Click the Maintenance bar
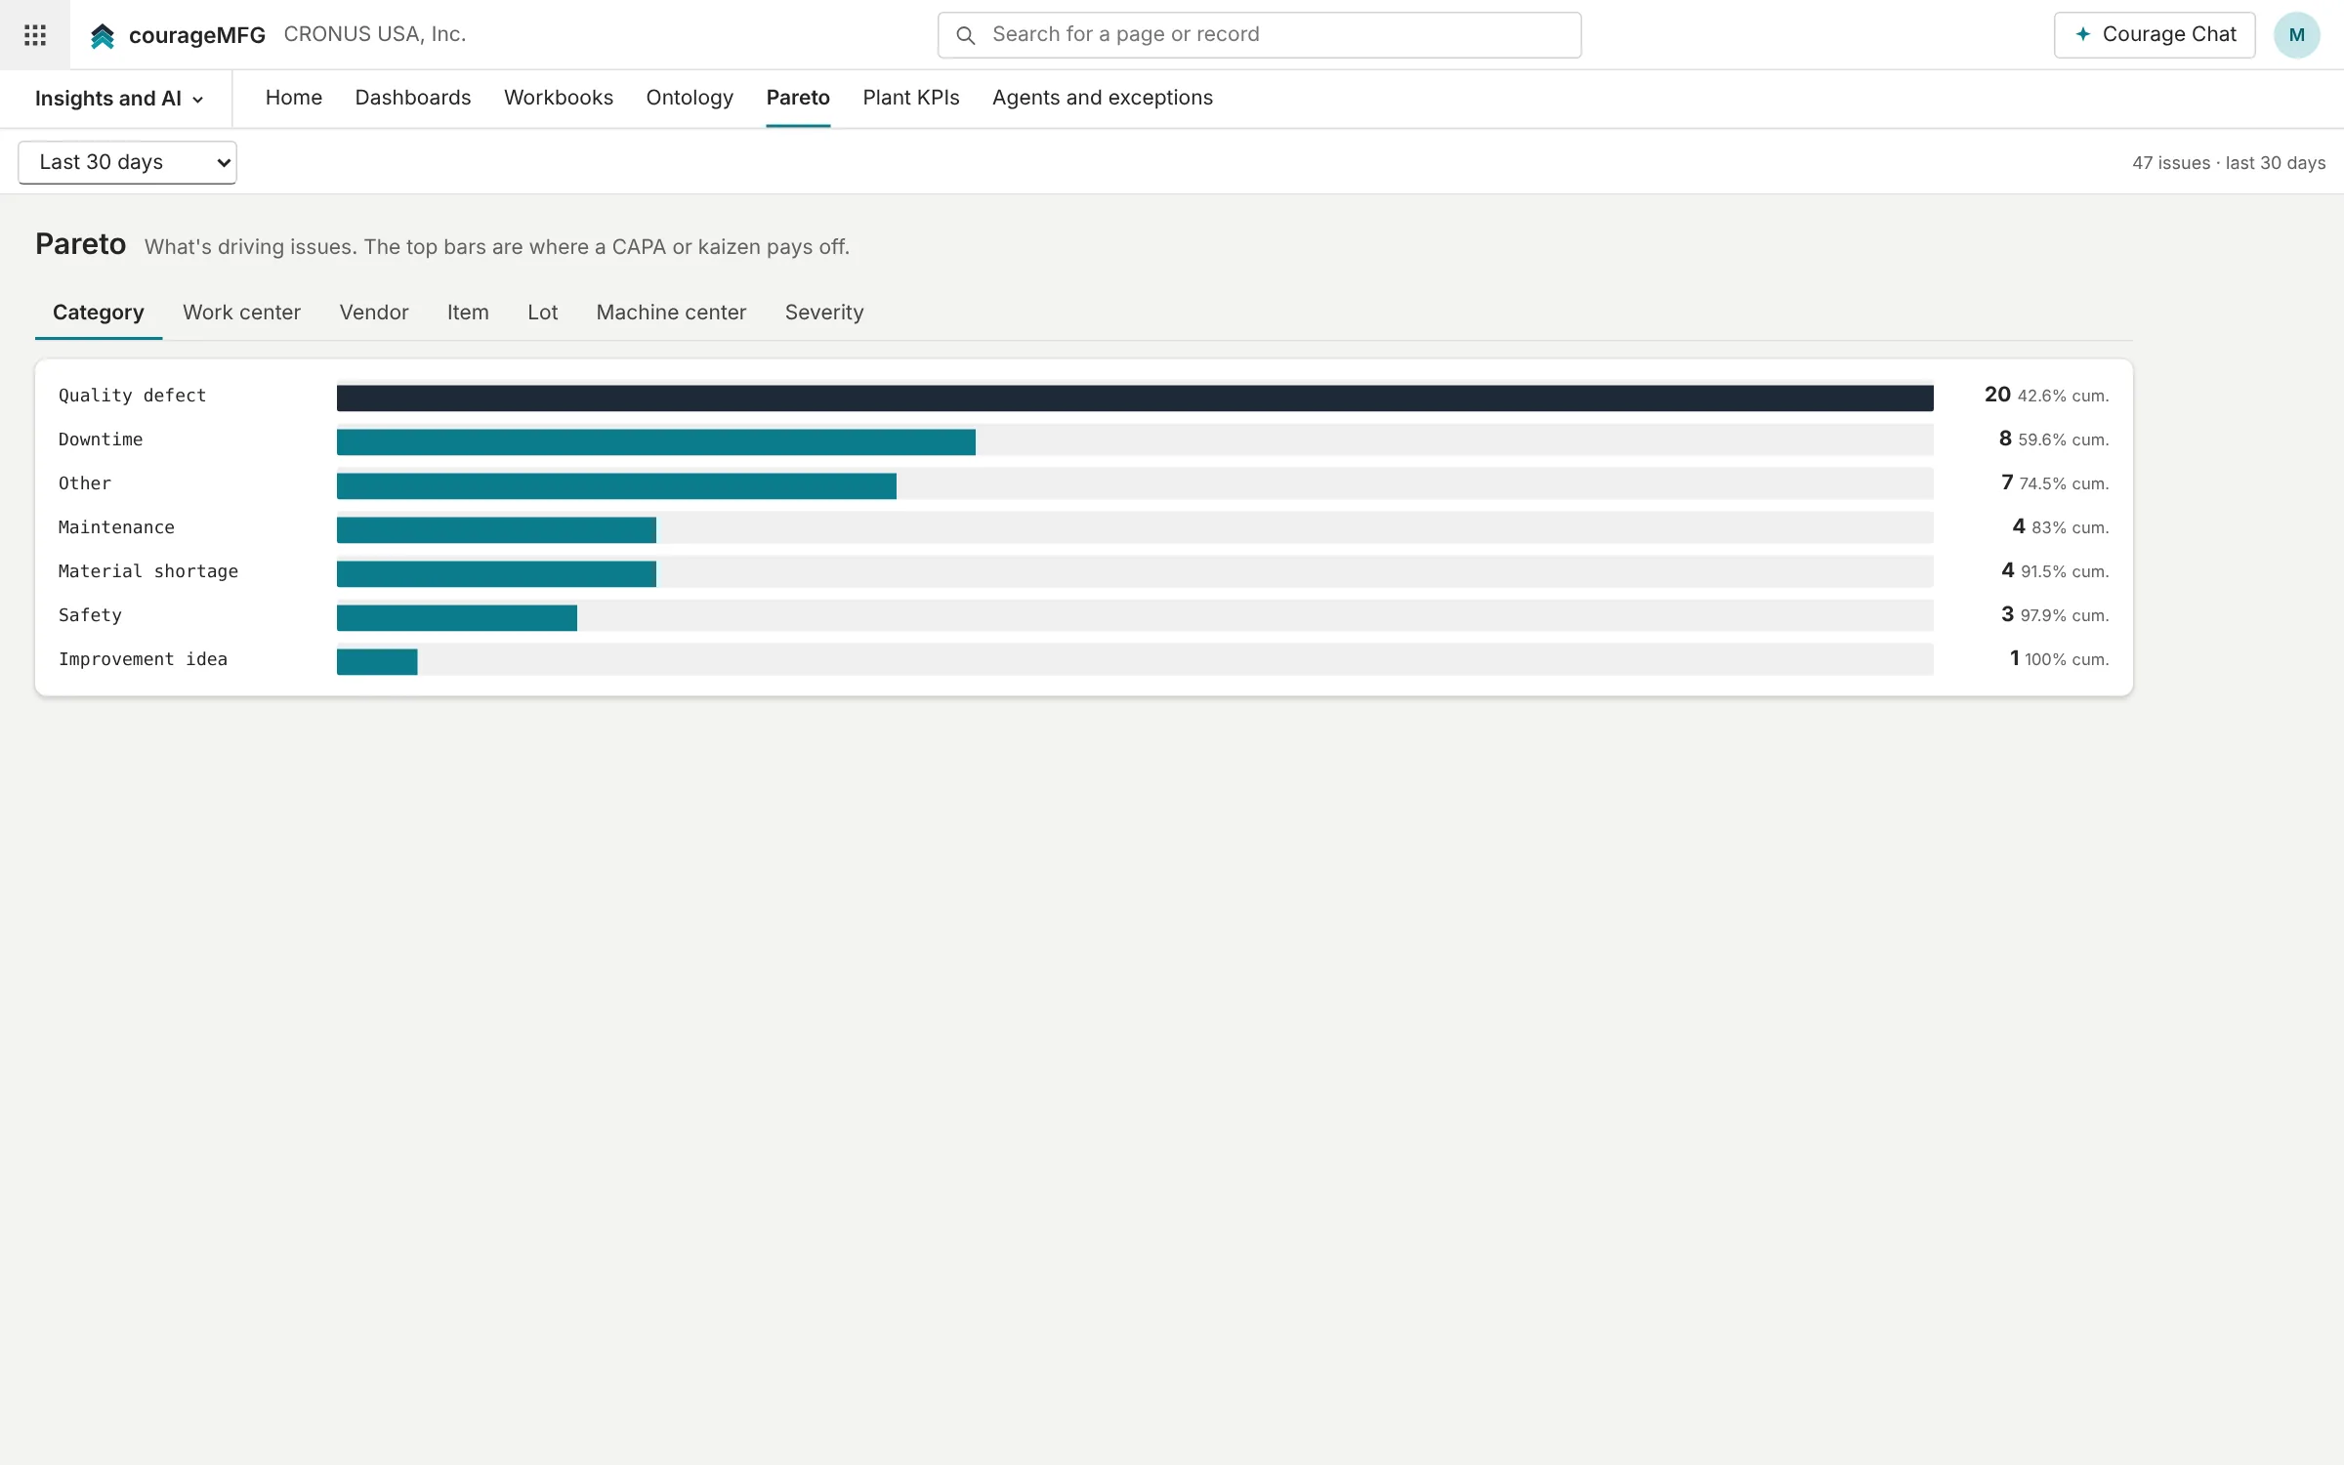Viewport: 2344px width, 1465px height. pyautogui.click(x=496, y=529)
